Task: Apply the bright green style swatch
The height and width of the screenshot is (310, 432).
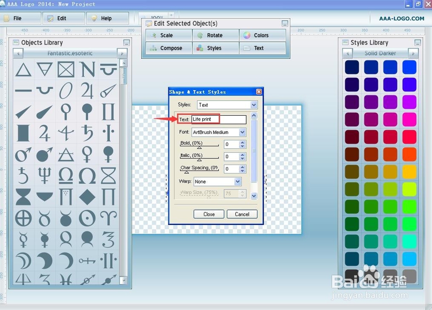Action: coord(409,207)
